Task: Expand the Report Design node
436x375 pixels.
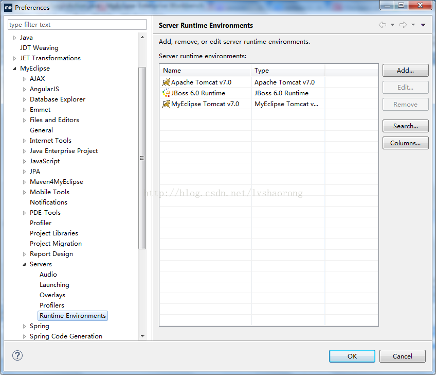Action: [25, 254]
